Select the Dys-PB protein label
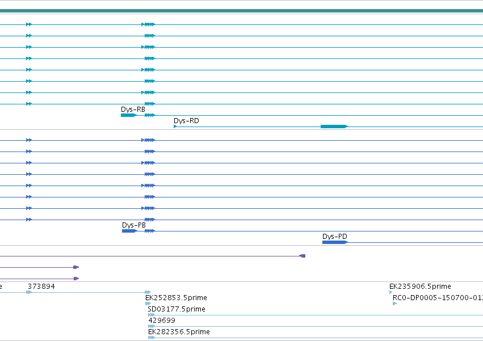This screenshot has width=483, height=341. pyautogui.click(x=134, y=225)
